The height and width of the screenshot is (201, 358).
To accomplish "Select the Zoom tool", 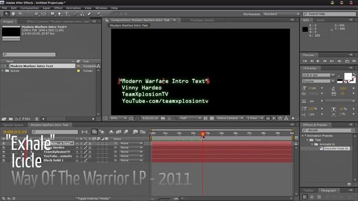I will (x=20, y=14).
